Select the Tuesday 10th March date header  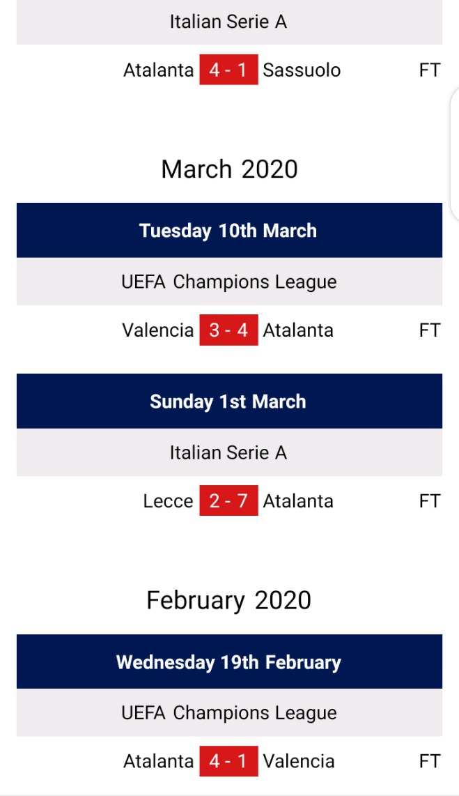(229, 231)
